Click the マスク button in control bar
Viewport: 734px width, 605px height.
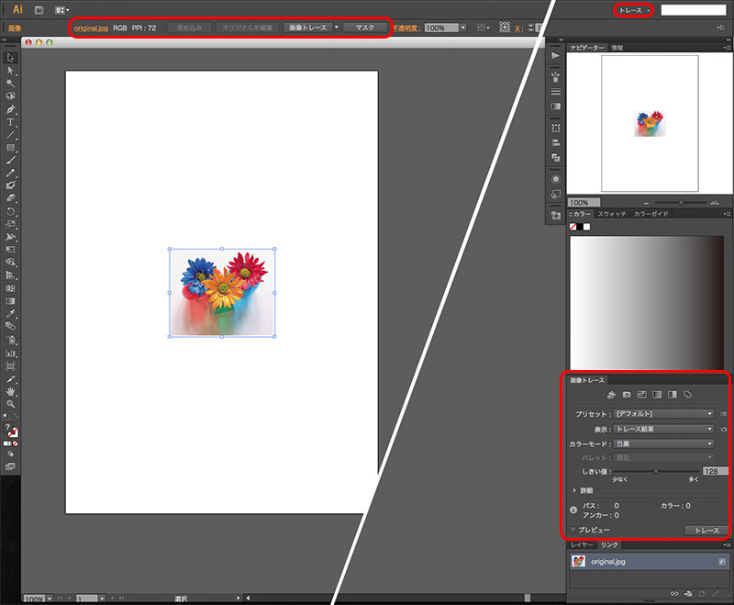click(364, 28)
